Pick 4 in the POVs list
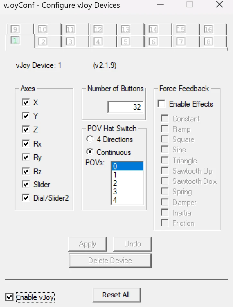This screenshot has width=233, height=307. pyautogui.click(x=127, y=200)
